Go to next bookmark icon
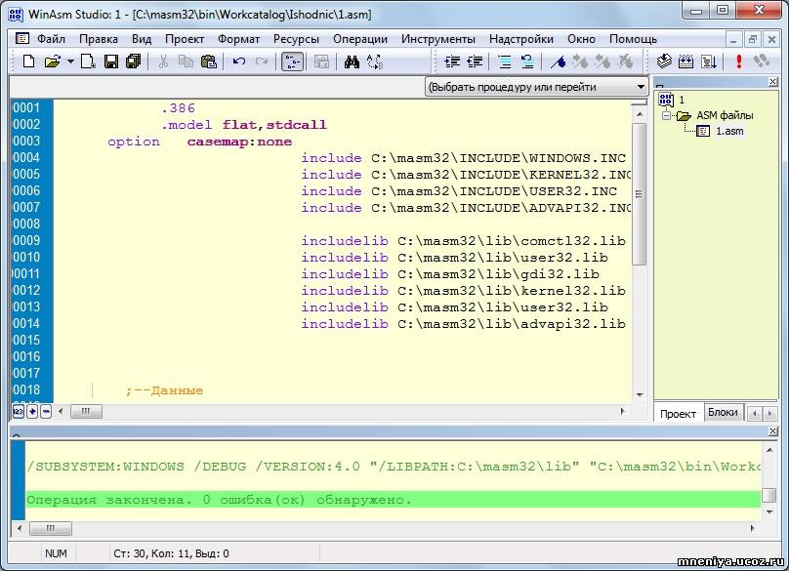 coord(580,61)
